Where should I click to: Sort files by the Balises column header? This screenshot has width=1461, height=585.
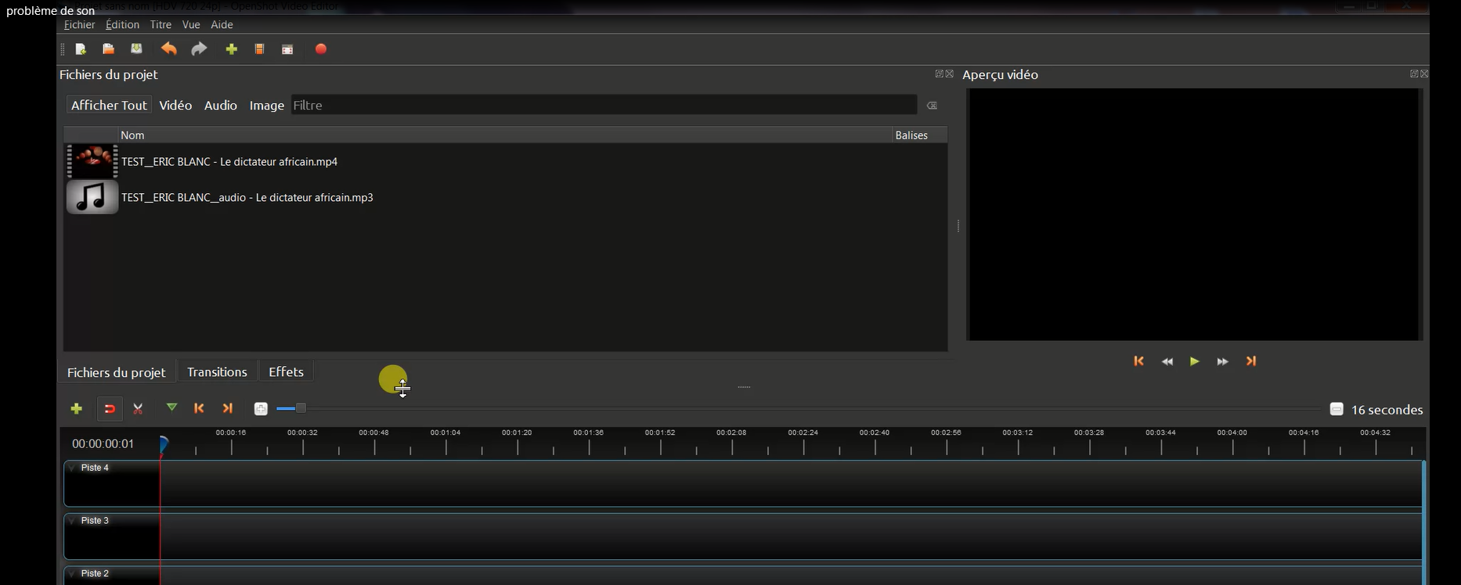click(920, 135)
